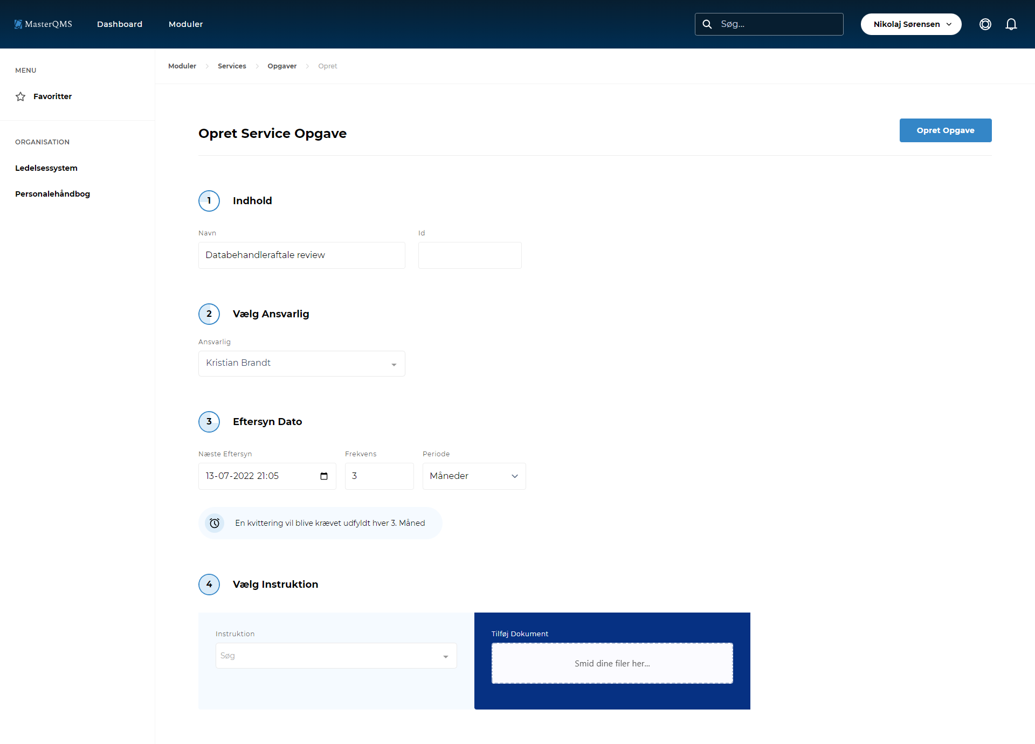Viewport: 1035px width, 744px height.
Task: Open the Ansvarlig dropdown with Kristian Brandt
Action: point(301,364)
